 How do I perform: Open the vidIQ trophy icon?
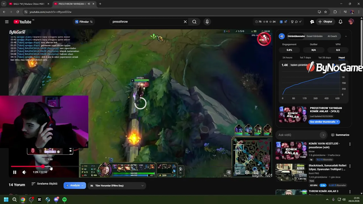[x=292, y=22]
